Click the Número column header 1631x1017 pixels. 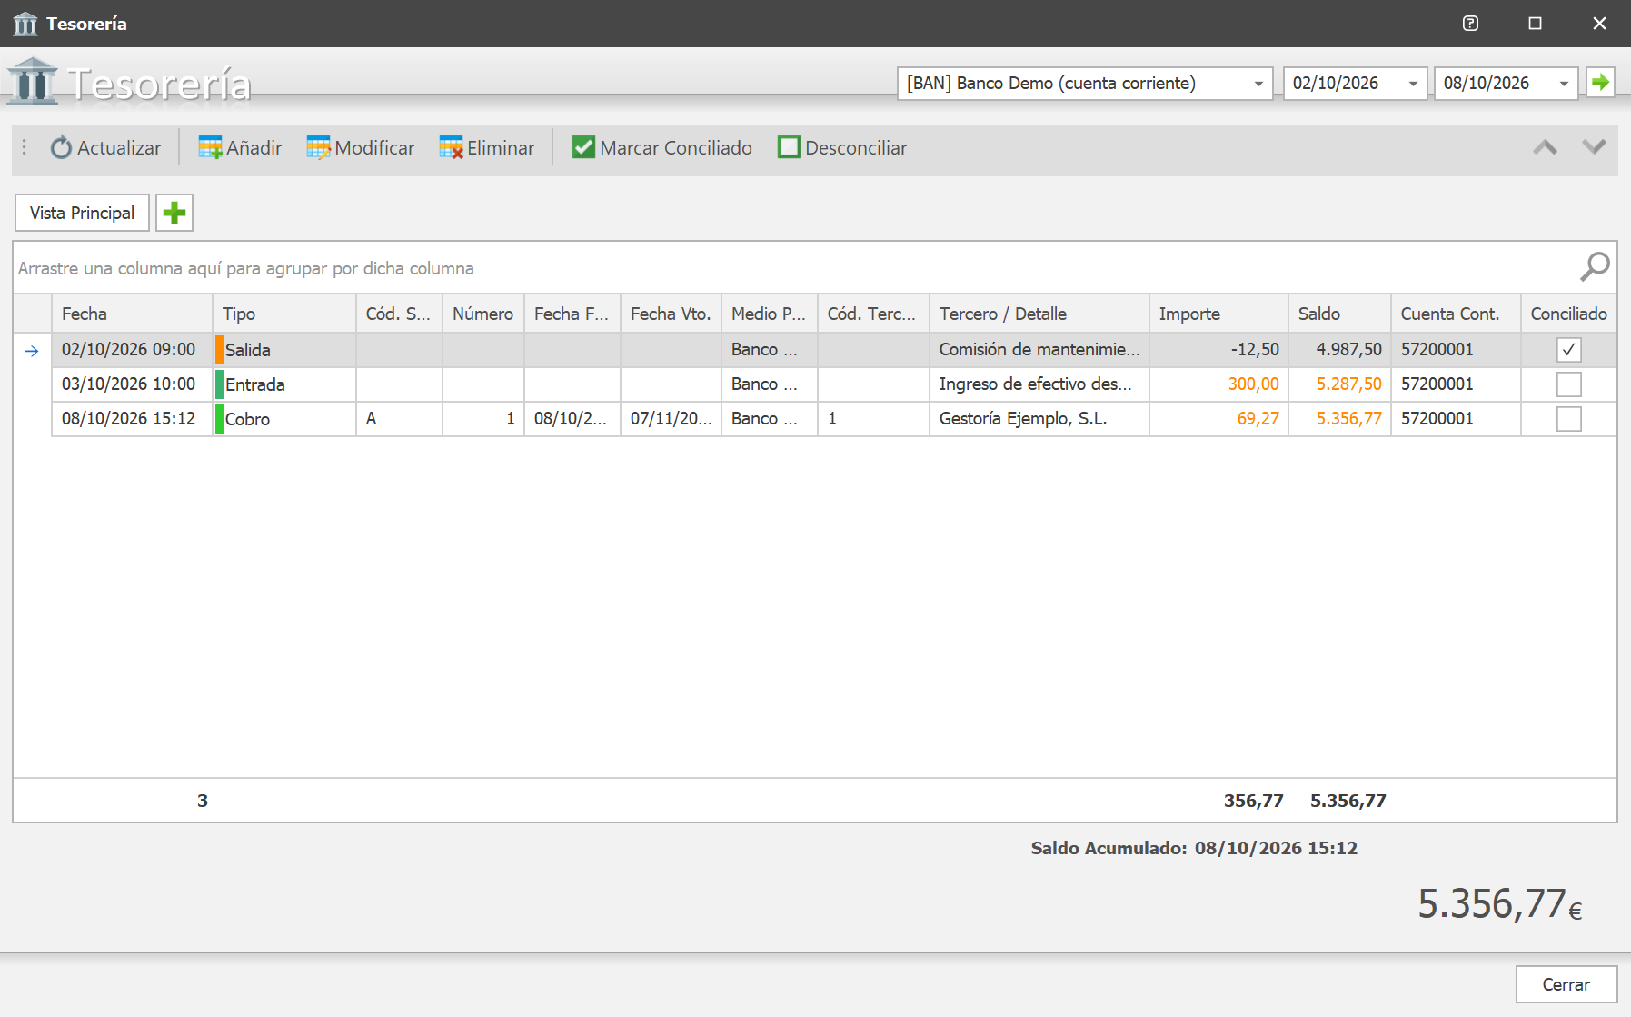click(x=482, y=314)
